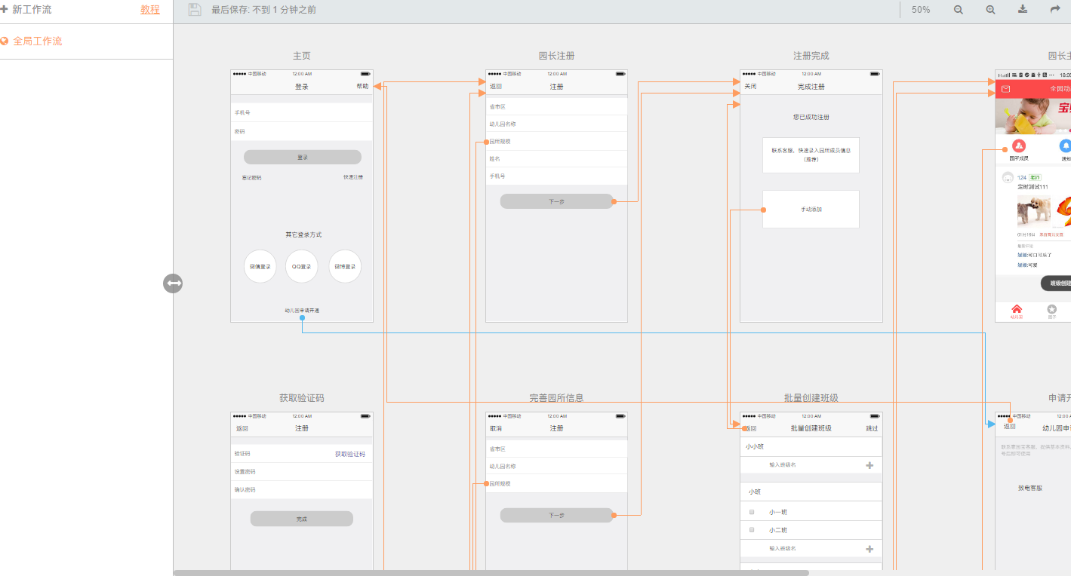Viewport: 1071px width, 576px height.
Task: Open the 教程 tutorial link
Action: pos(150,10)
